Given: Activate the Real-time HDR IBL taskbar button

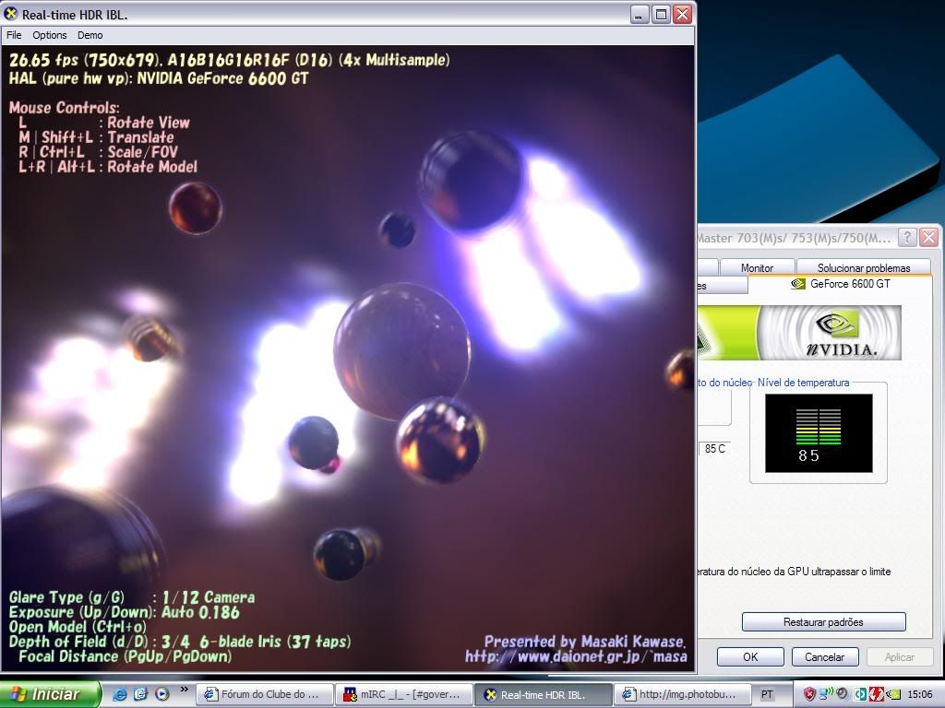Looking at the screenshot, I should [543, 694].
